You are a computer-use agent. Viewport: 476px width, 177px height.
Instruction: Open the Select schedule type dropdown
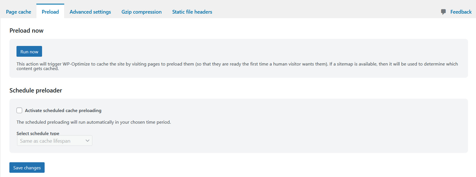pos(54,140)
